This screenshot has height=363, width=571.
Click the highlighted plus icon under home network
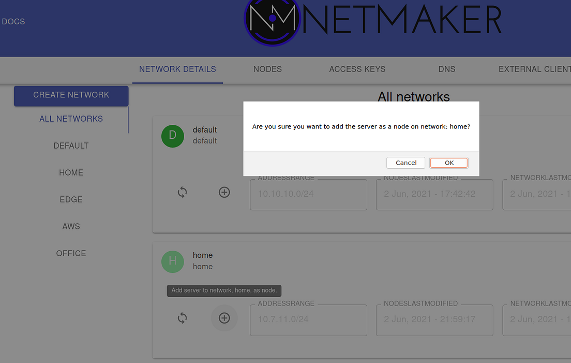224,318
